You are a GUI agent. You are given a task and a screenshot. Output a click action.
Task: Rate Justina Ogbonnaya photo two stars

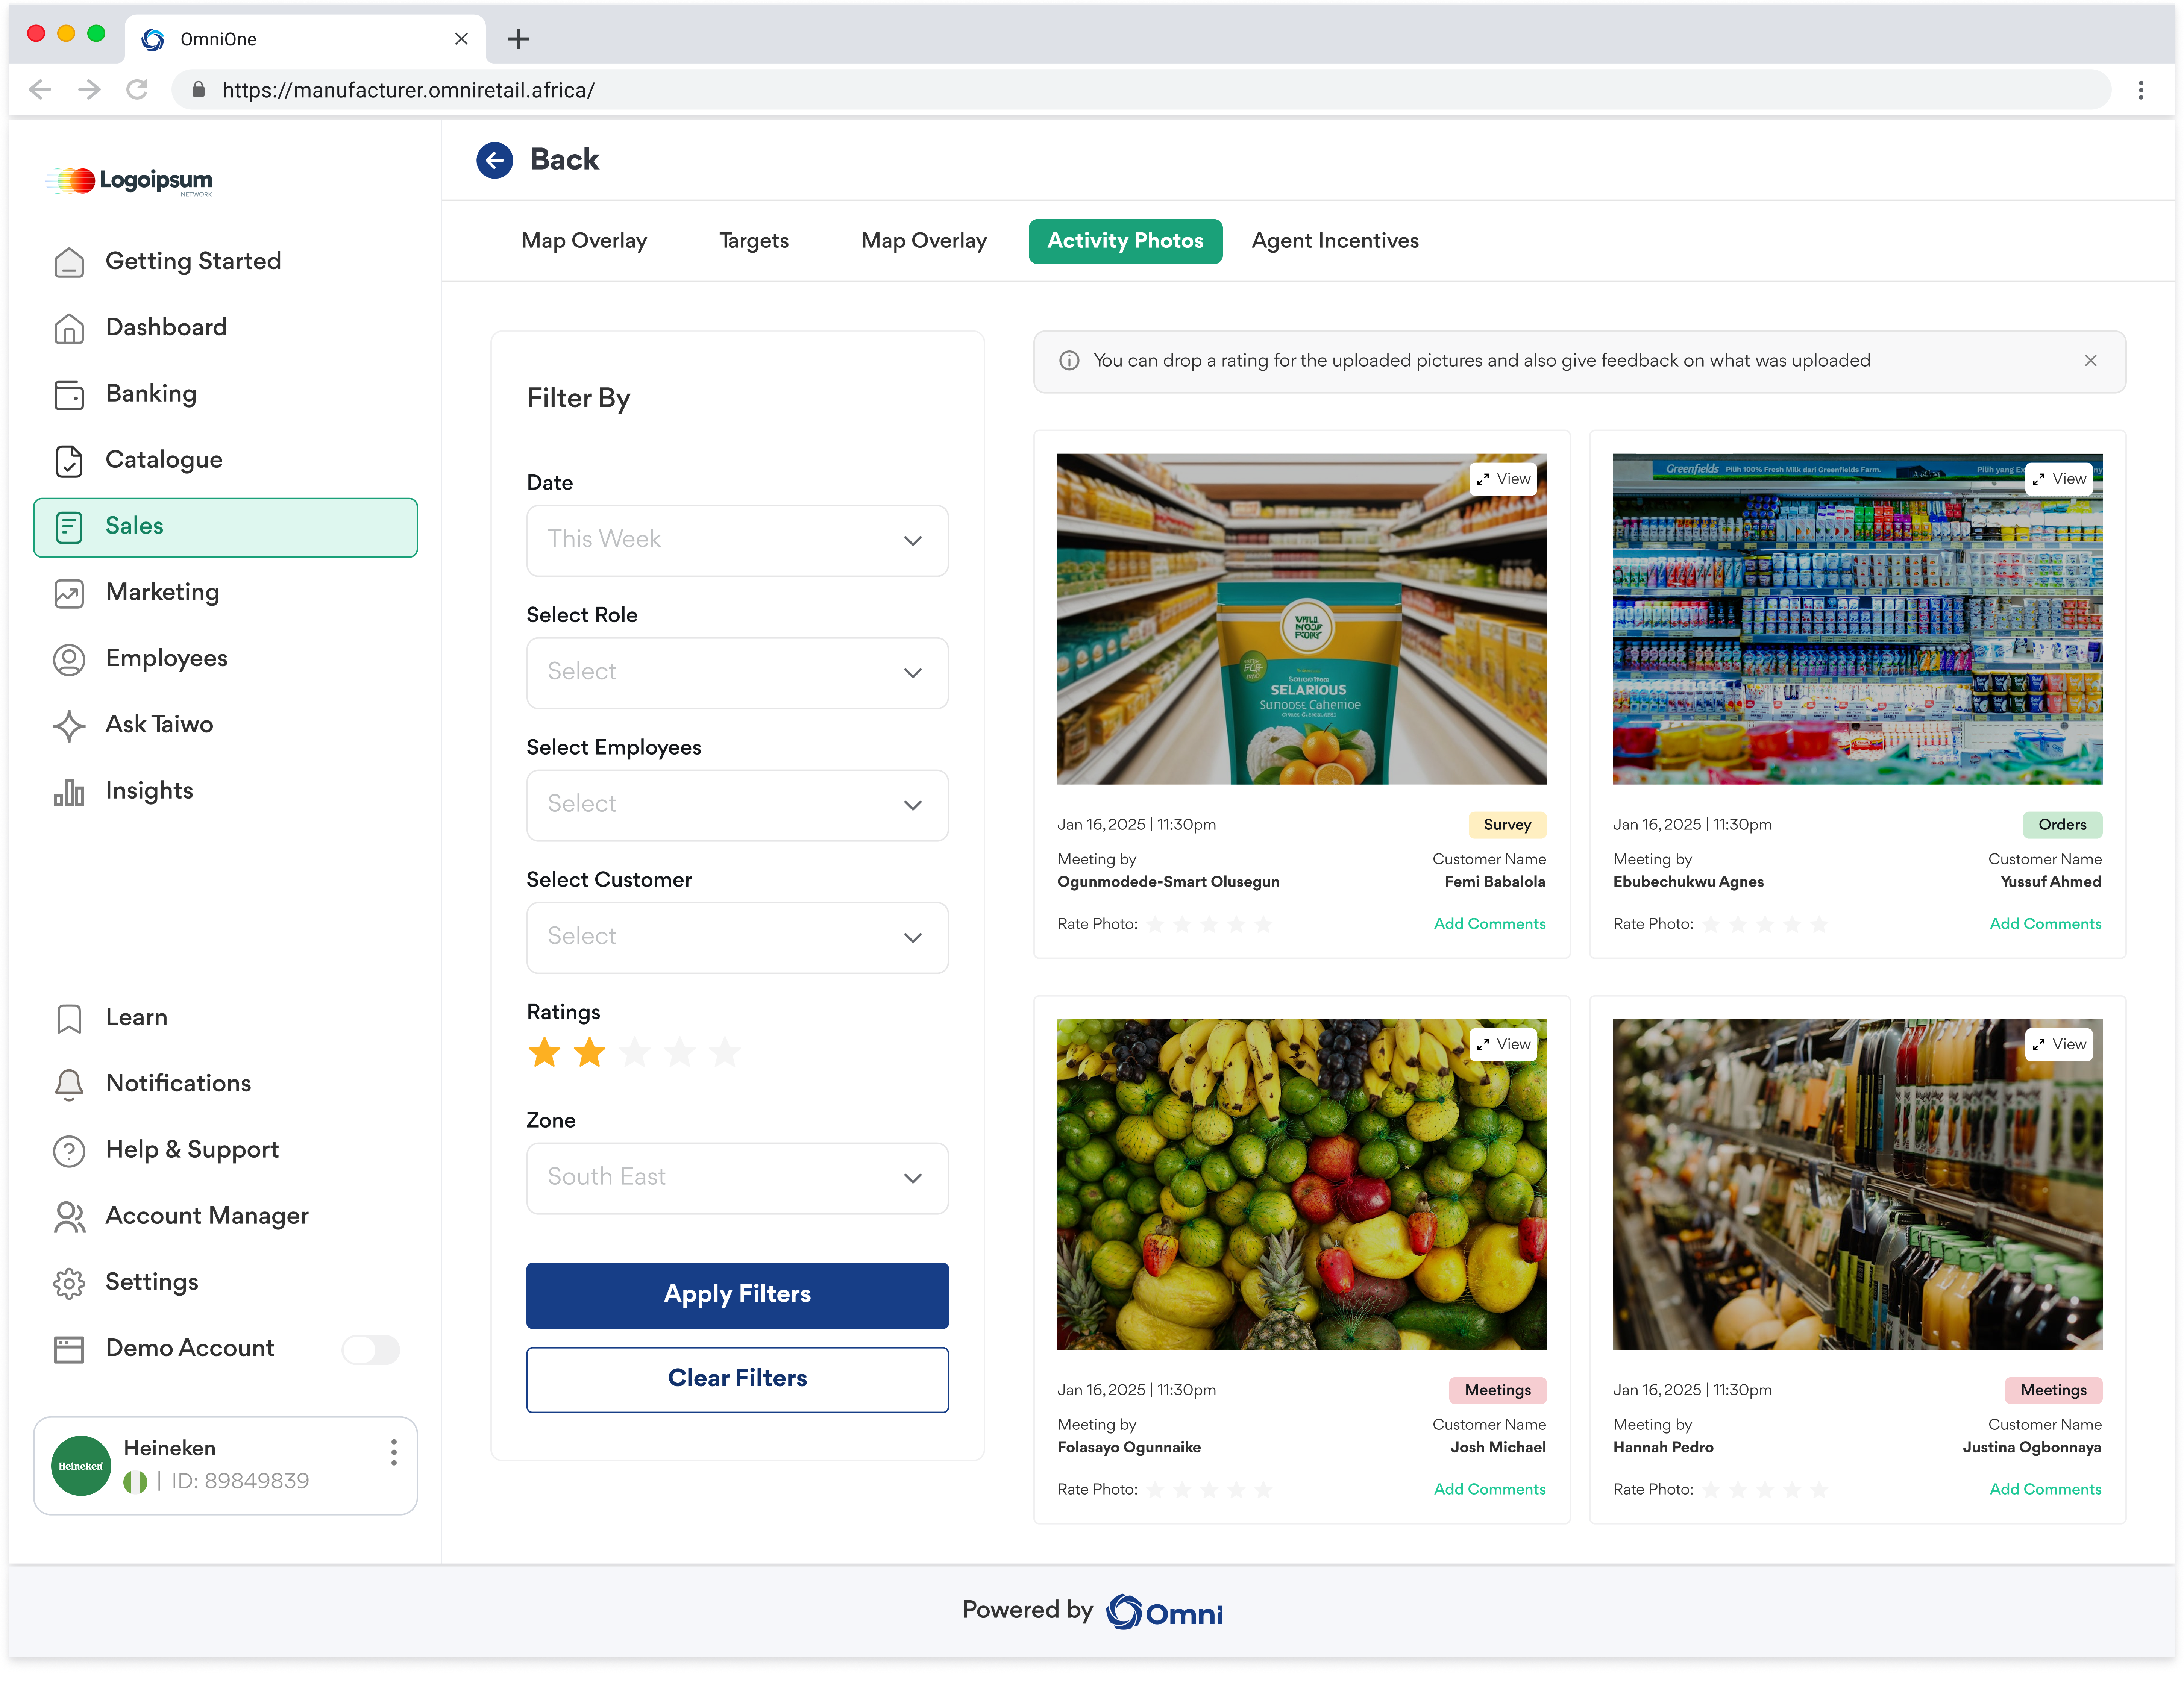1738,1490
